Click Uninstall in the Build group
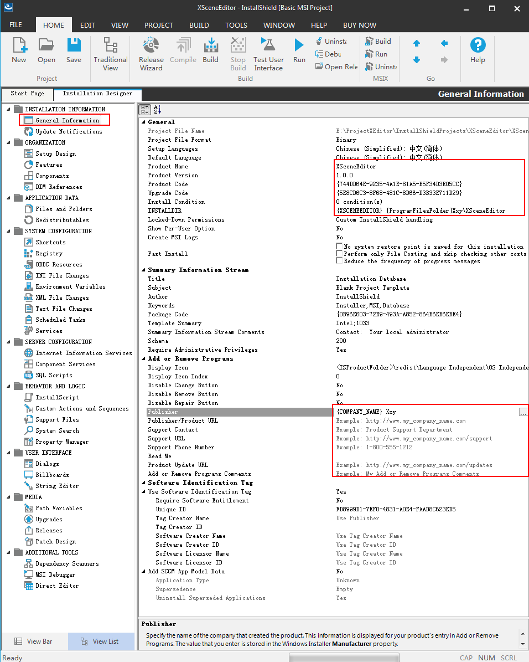 [x=331, y=42]
